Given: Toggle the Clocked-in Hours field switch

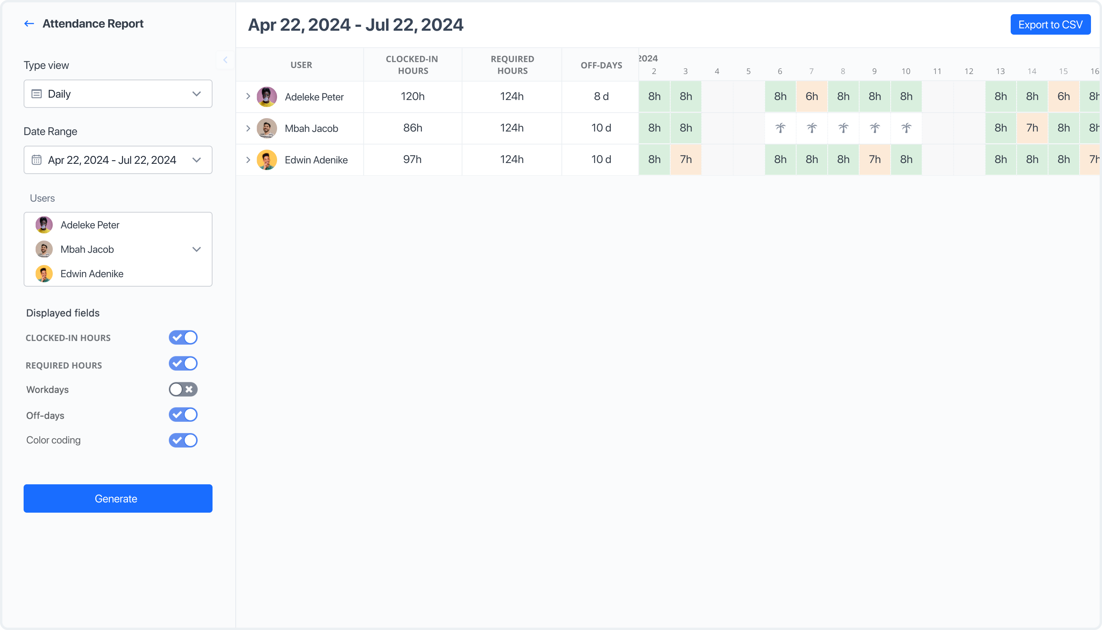Looking at the screenshot, I should (x=183, y=337).
